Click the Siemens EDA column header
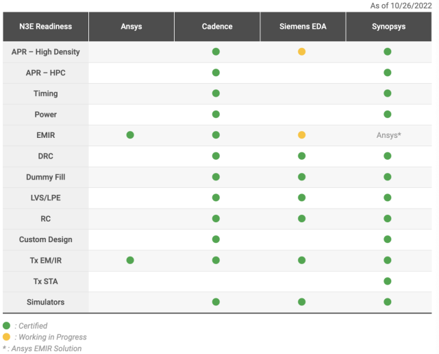 [x=303, y=27]
